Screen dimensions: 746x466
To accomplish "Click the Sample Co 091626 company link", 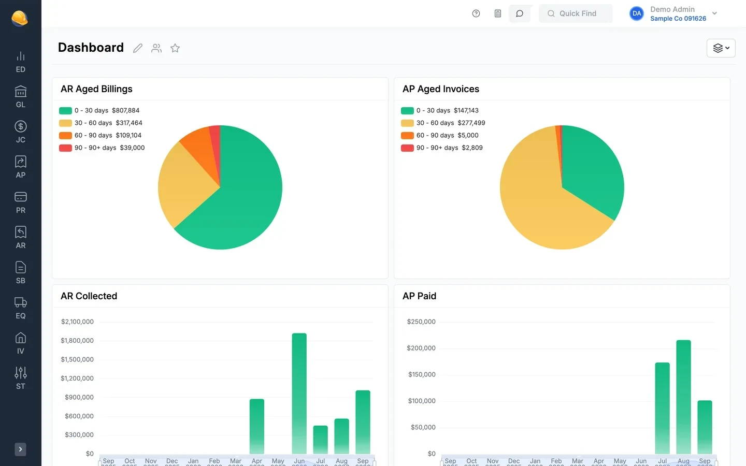I will 678,19.
